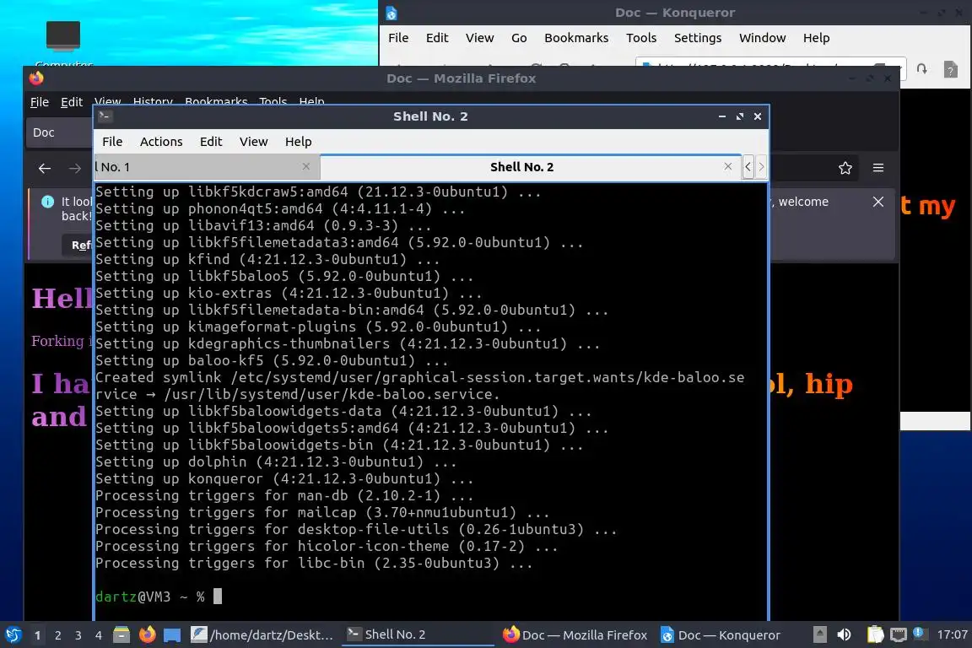972x648 pixels.
Task: Open the Edit menu in the terminal window
Action: pyautogui.click(x=211, y=142)
